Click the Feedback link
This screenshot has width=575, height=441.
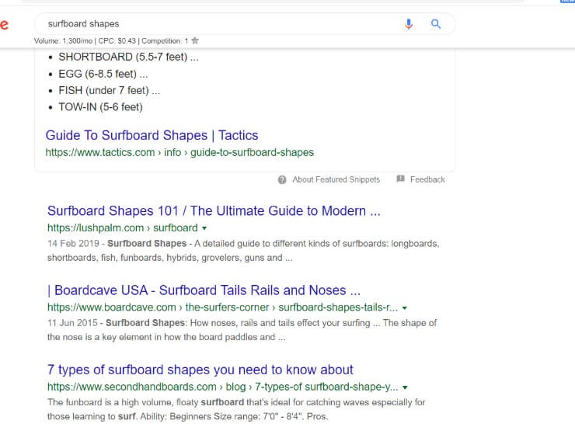(x=427, y=180)
